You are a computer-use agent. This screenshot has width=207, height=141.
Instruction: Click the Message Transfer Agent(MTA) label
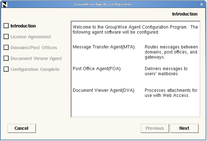(104, 47)
